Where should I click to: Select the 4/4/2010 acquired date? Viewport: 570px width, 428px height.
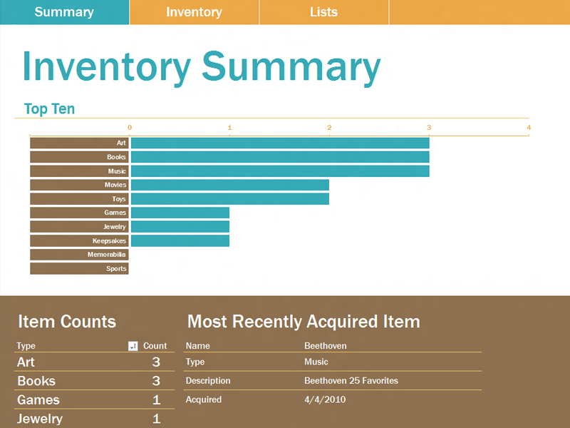click(325, 399)
